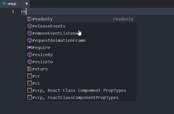Pick removeEventListener from the suggestions

coord(55,33)
